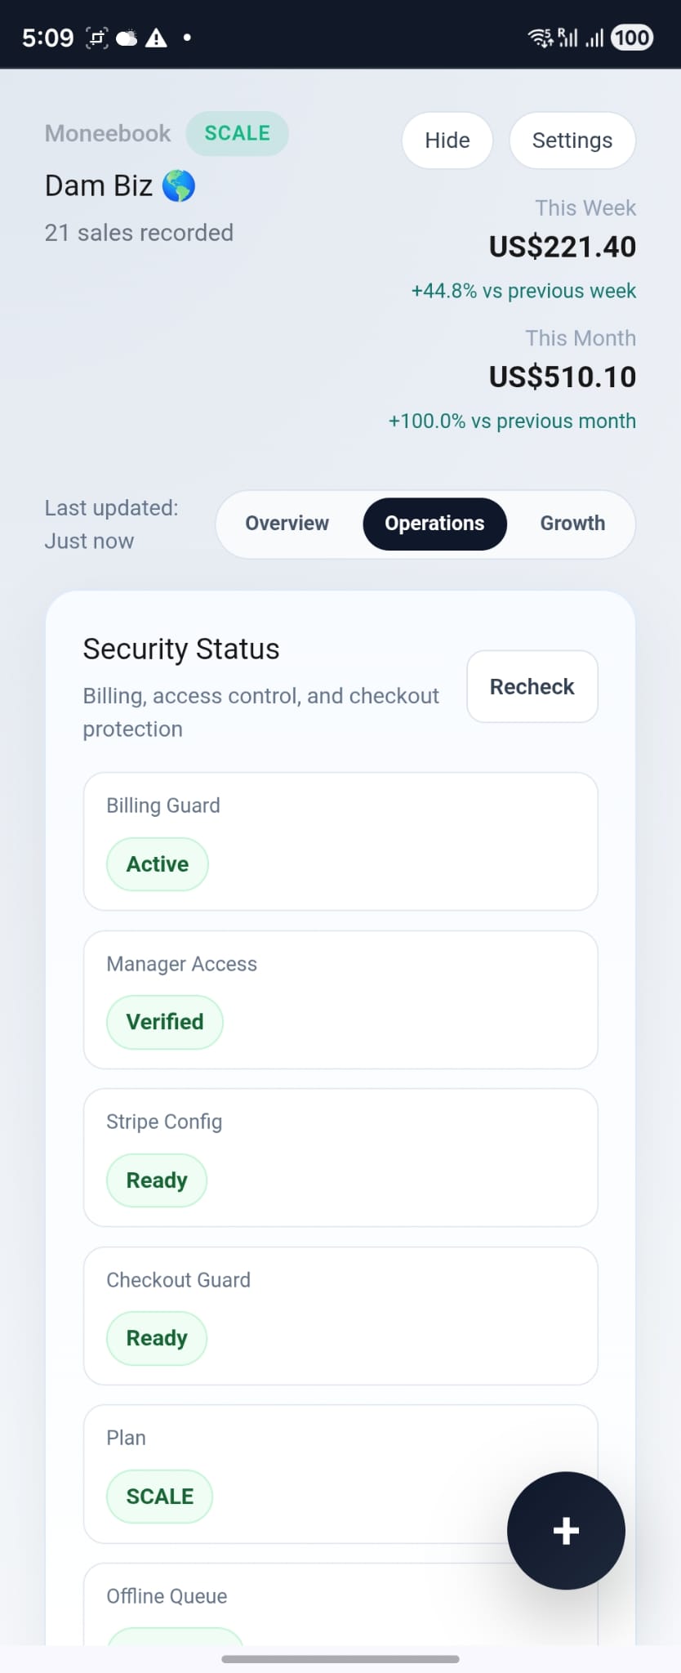Tap the plus floating action button
The image size is (681, 1673).
(x=566, y=1531)
